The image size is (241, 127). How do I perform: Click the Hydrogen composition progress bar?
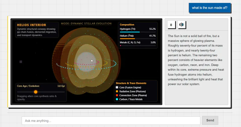pos(138,32)
